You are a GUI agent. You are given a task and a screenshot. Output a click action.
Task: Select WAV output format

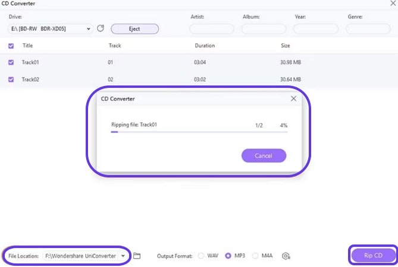pyautogui.click(x=201, y=256)
